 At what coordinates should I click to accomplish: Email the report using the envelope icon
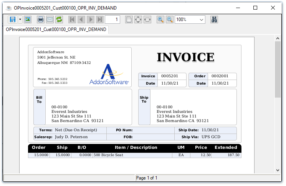(x=50, y=20)
